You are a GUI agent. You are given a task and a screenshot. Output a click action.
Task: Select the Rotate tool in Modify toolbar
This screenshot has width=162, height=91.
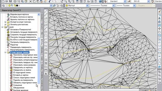159,32
